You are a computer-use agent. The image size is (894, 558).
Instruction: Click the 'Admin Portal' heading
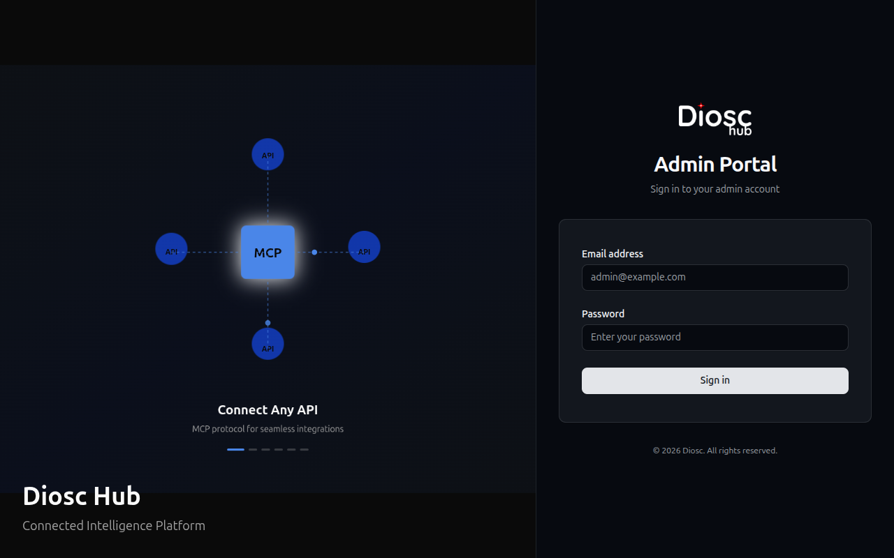coord(715,165)
